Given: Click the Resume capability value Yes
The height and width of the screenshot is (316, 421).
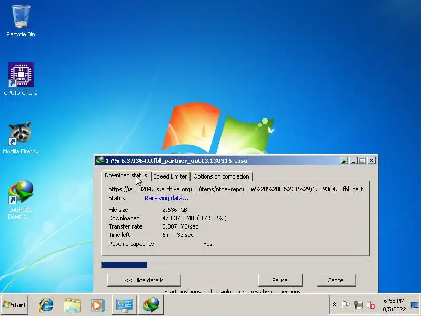Looking at the screenshot, I should click(208, 244).
